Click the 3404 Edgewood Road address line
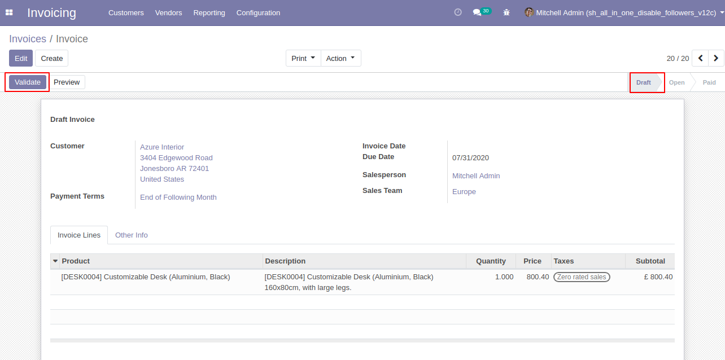The image size is (725, 360). [x=176, y=158]
